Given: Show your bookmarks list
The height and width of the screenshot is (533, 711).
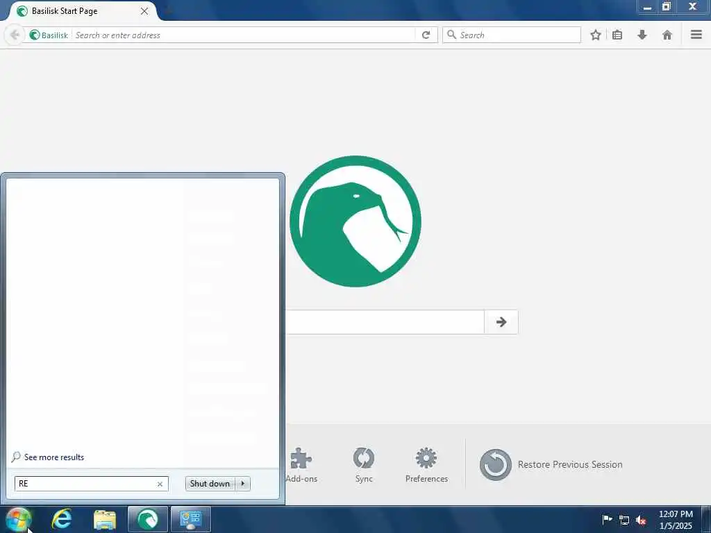Looking at the screenshot, I should pos(617,35).
